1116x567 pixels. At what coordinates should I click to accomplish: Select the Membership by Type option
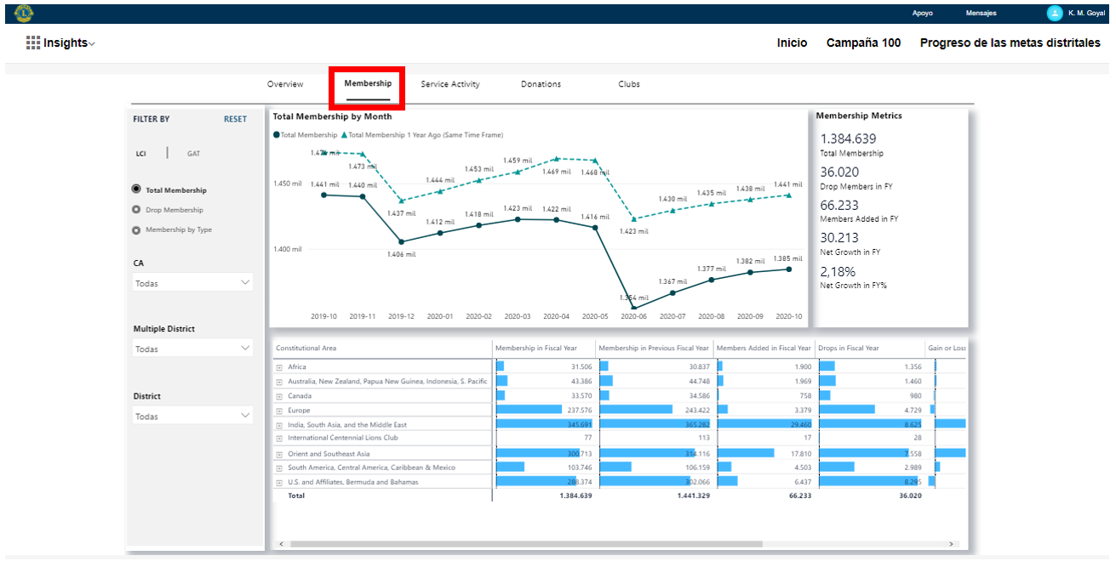point(136,230)
